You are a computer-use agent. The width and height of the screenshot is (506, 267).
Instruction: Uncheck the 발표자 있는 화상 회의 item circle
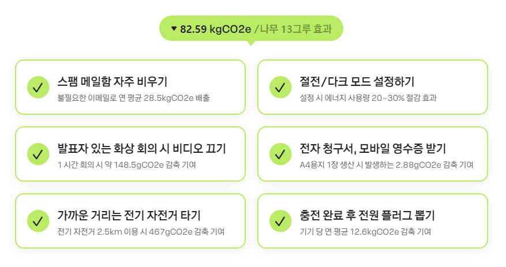point(38,154)
